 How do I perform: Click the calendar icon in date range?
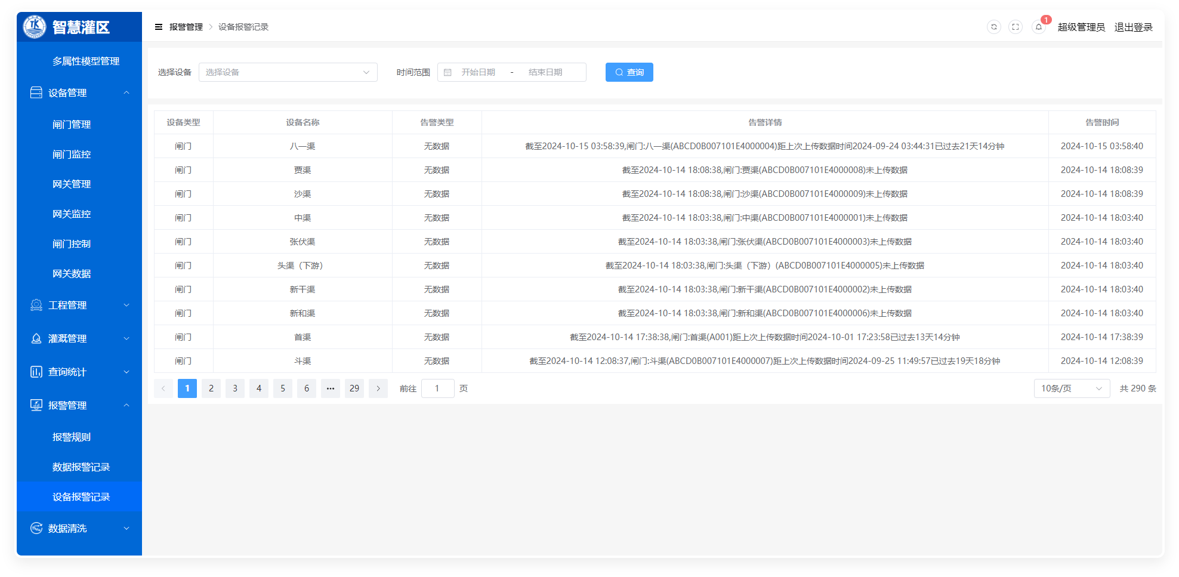point(447,72)
